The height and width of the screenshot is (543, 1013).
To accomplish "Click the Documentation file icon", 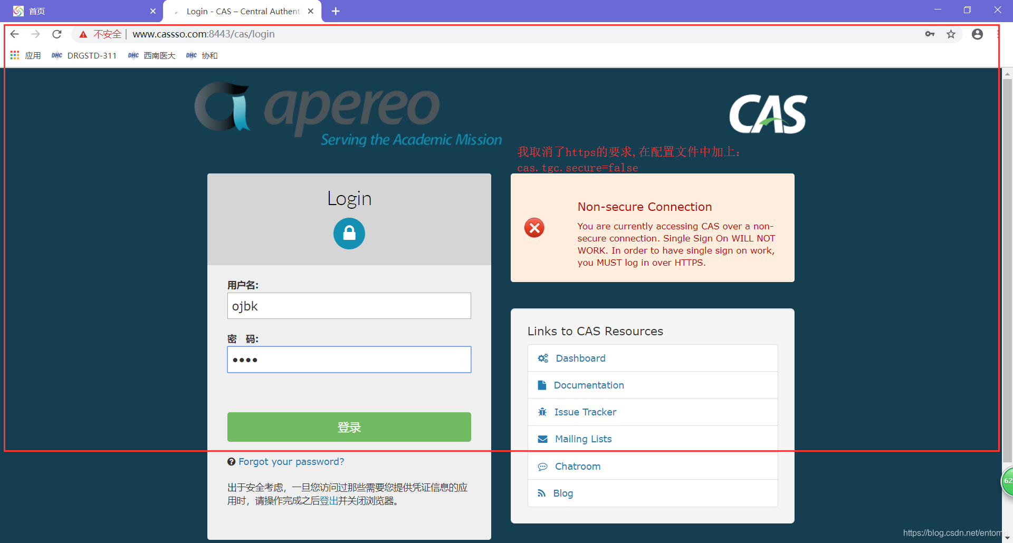I will [542, 385].
